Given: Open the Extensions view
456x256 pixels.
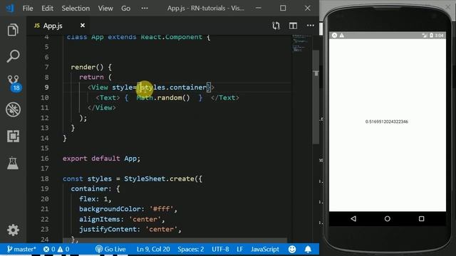Looking at the screenshot, I should click(13, 136).
